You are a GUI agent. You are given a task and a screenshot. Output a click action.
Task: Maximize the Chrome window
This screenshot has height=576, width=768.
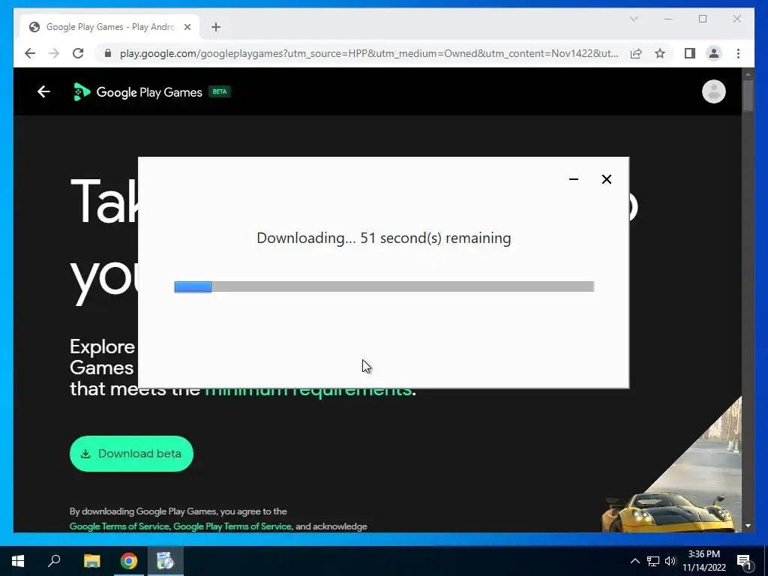[703, 19]
